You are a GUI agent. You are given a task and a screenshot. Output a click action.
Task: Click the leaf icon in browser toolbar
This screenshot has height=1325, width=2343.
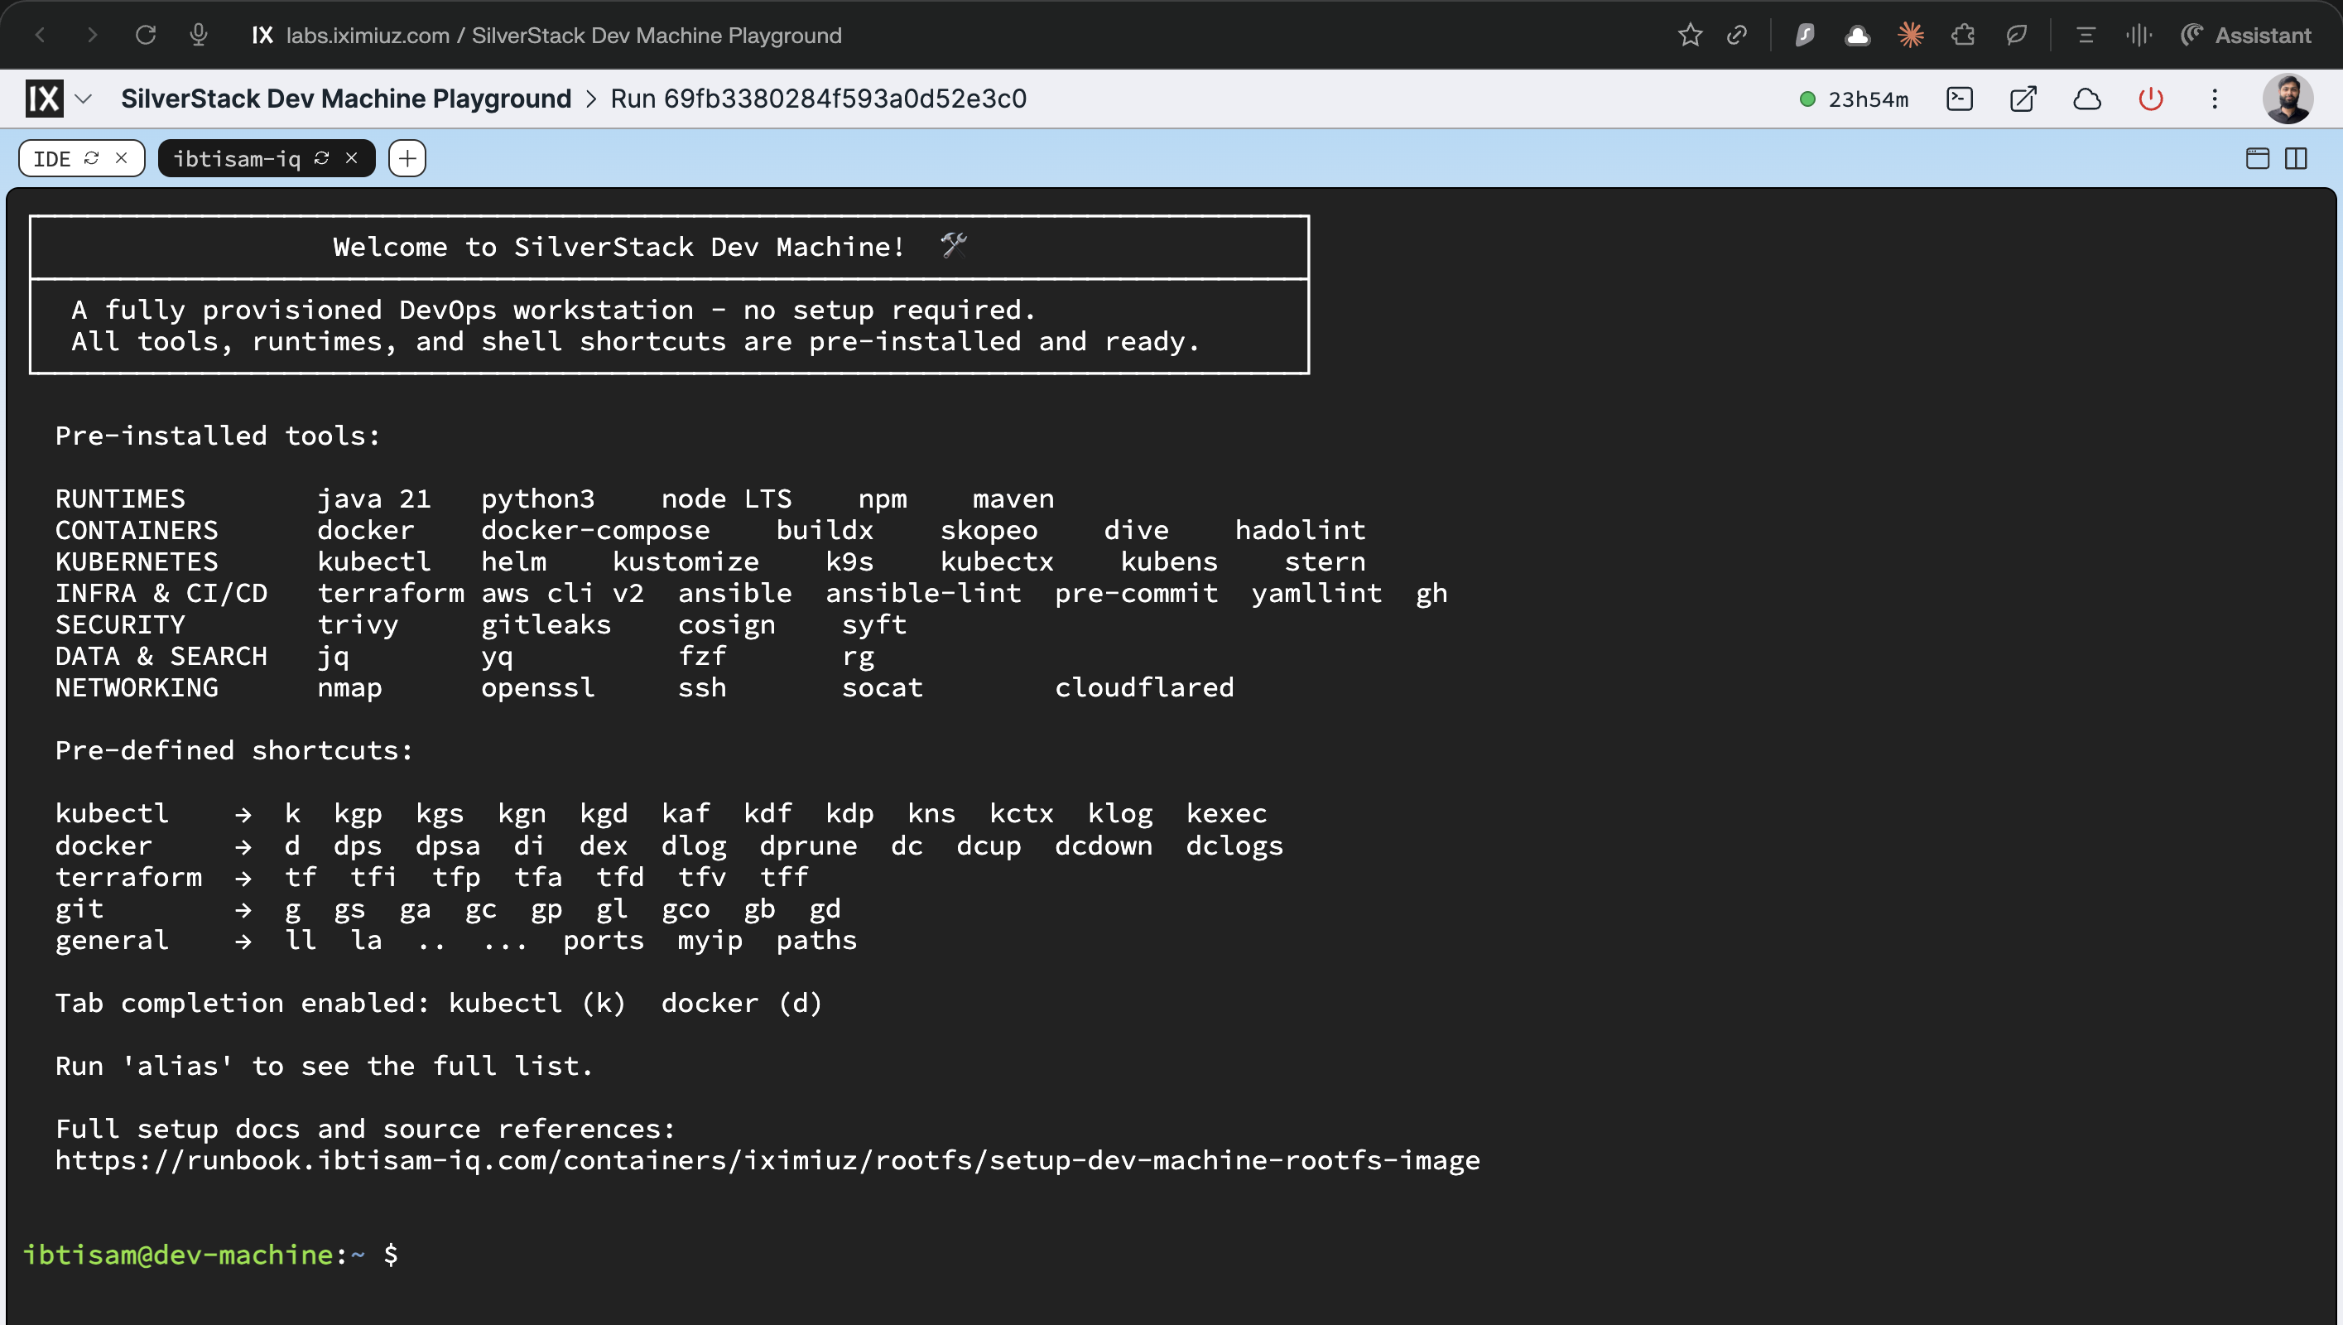[x=2017, y=36]
